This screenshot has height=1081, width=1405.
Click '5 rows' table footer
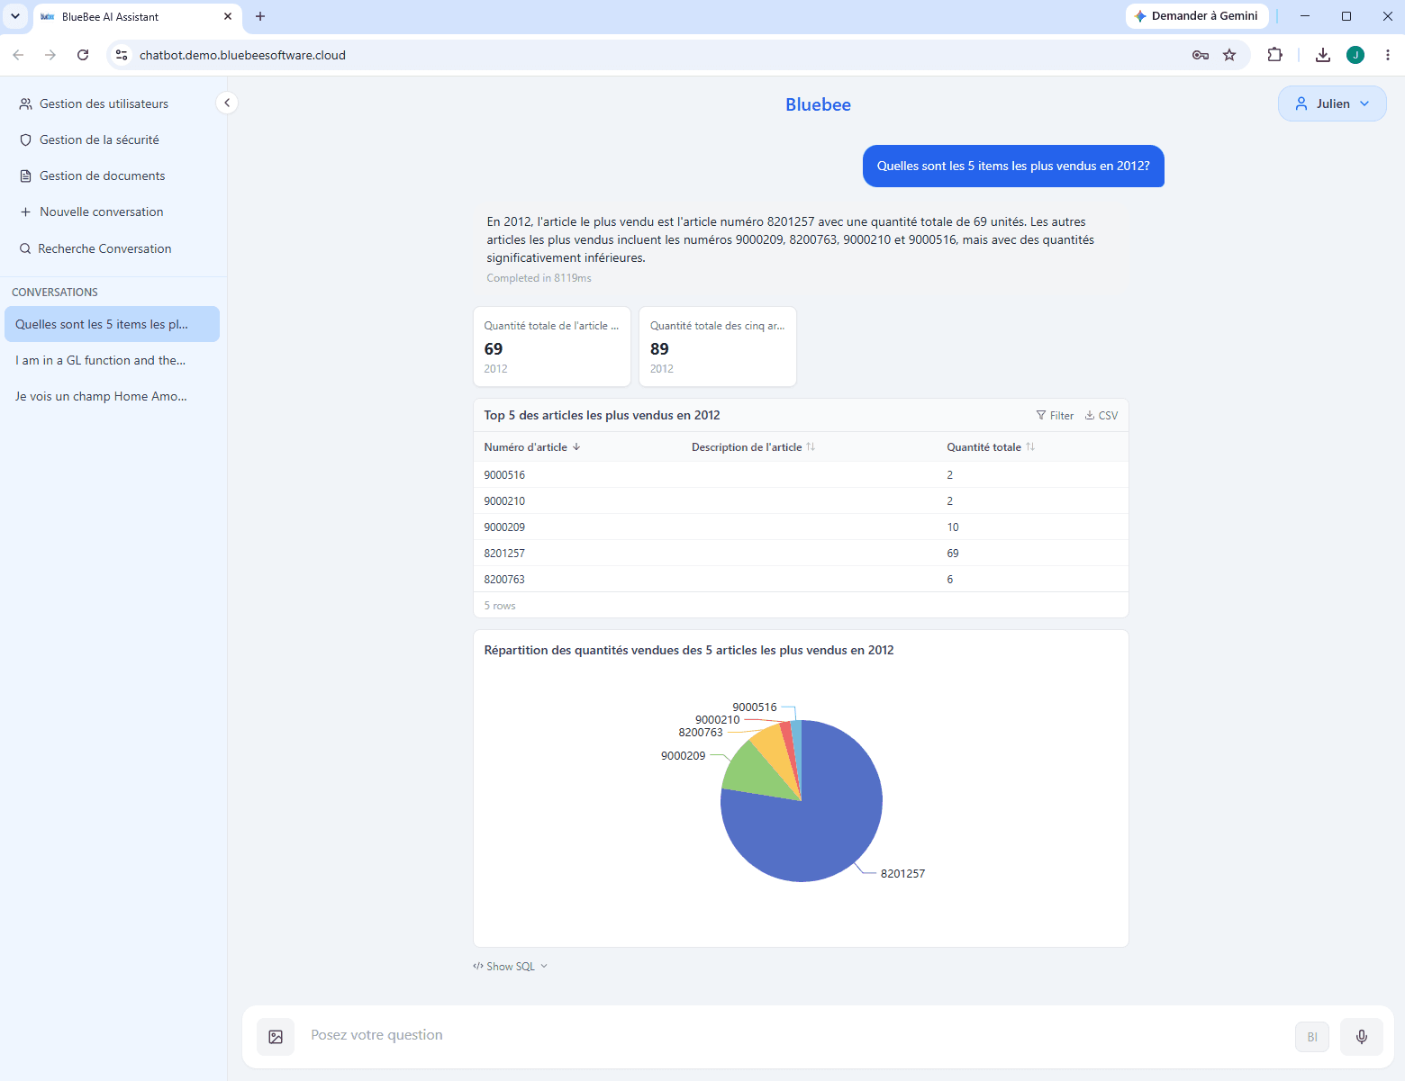(x=500, y=606)
